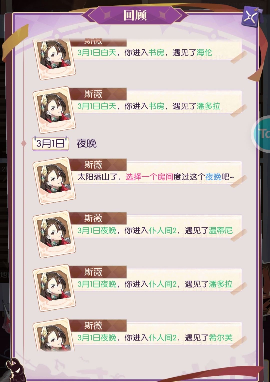Tap 斯薇 avatar beside the 温蒂尼 message
This screenshot has width=270, height=382.
pyautogui.click(x=54, y=234)
